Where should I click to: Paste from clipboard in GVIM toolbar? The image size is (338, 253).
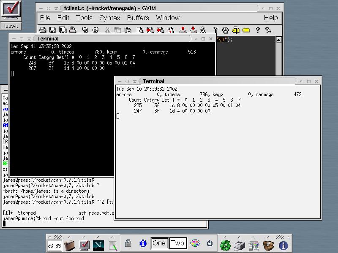point(128,30)
